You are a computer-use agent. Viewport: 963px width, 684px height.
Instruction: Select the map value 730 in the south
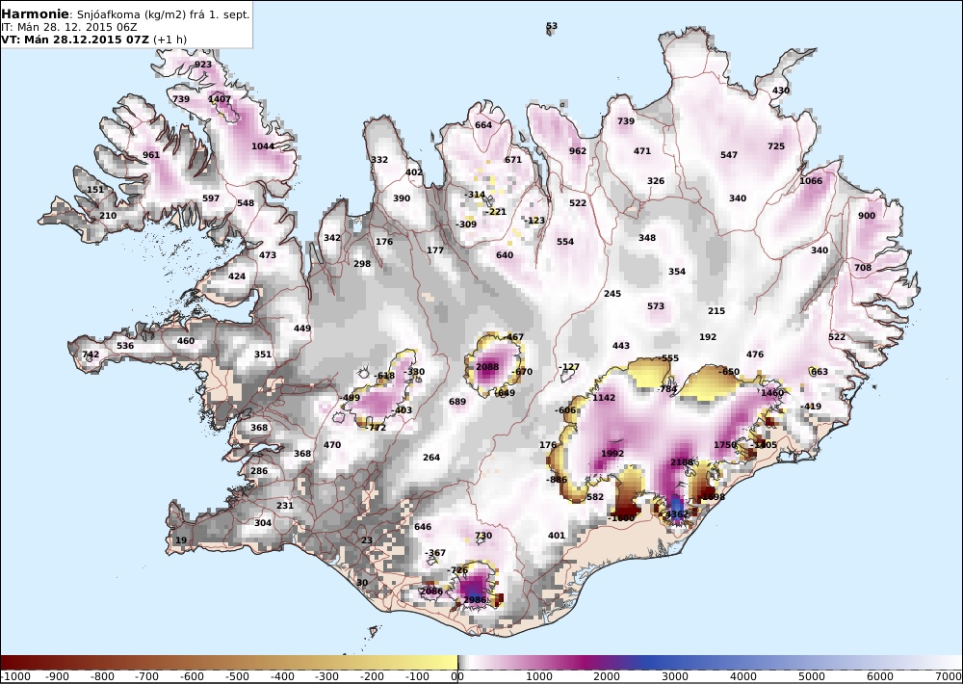pos(483,536)
